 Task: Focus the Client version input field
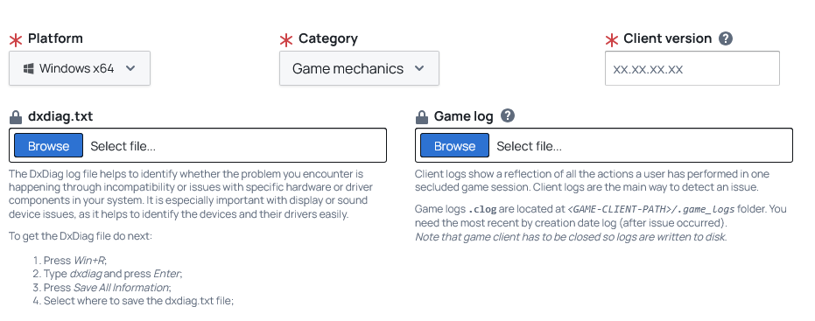(x=692, y=68)
